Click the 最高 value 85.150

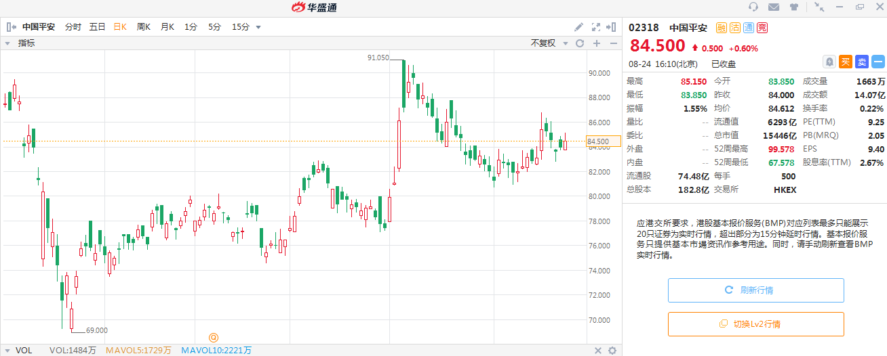coord(694,81)
